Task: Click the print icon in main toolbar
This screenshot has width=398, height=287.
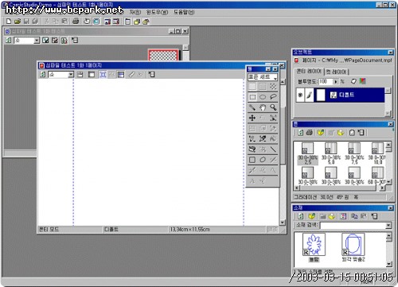Action: point(76,21)
